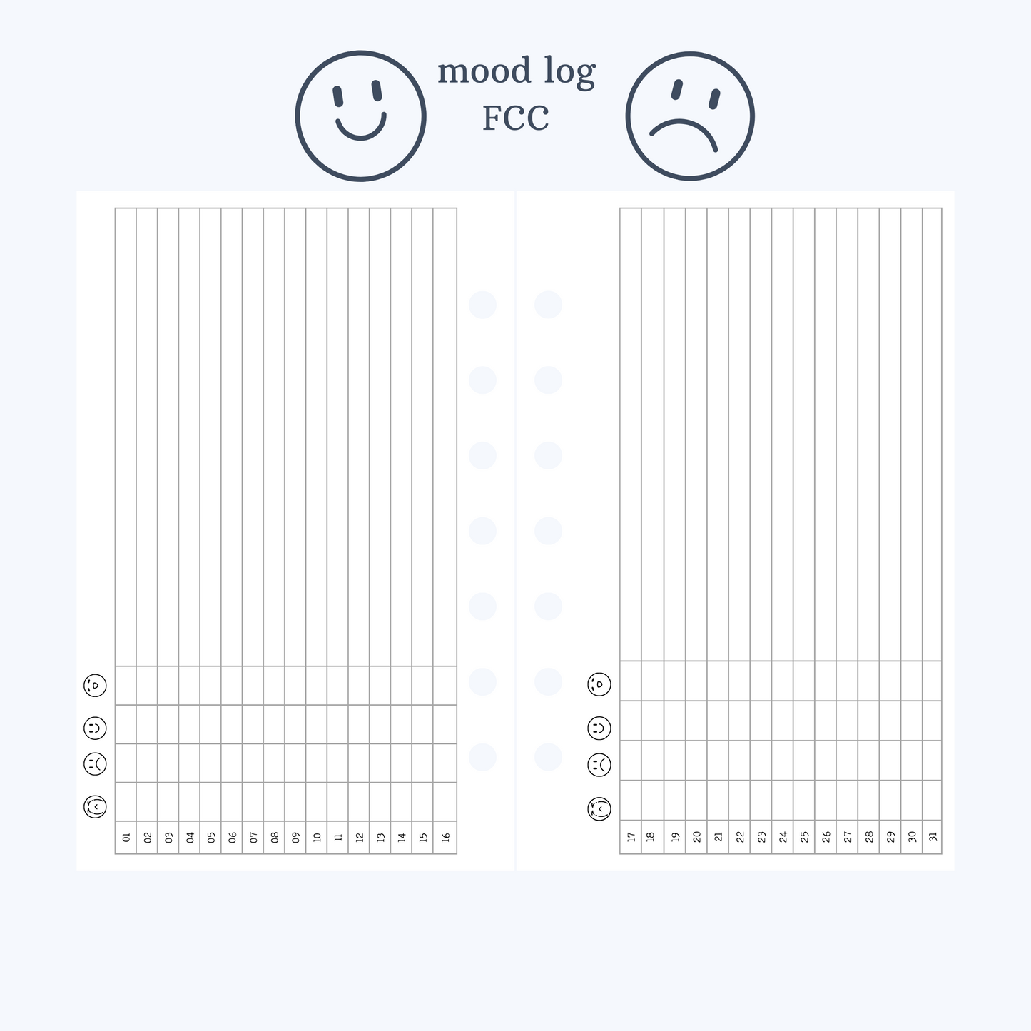
Task: Select the small crying face on left page
Action: tap(95, 807)
